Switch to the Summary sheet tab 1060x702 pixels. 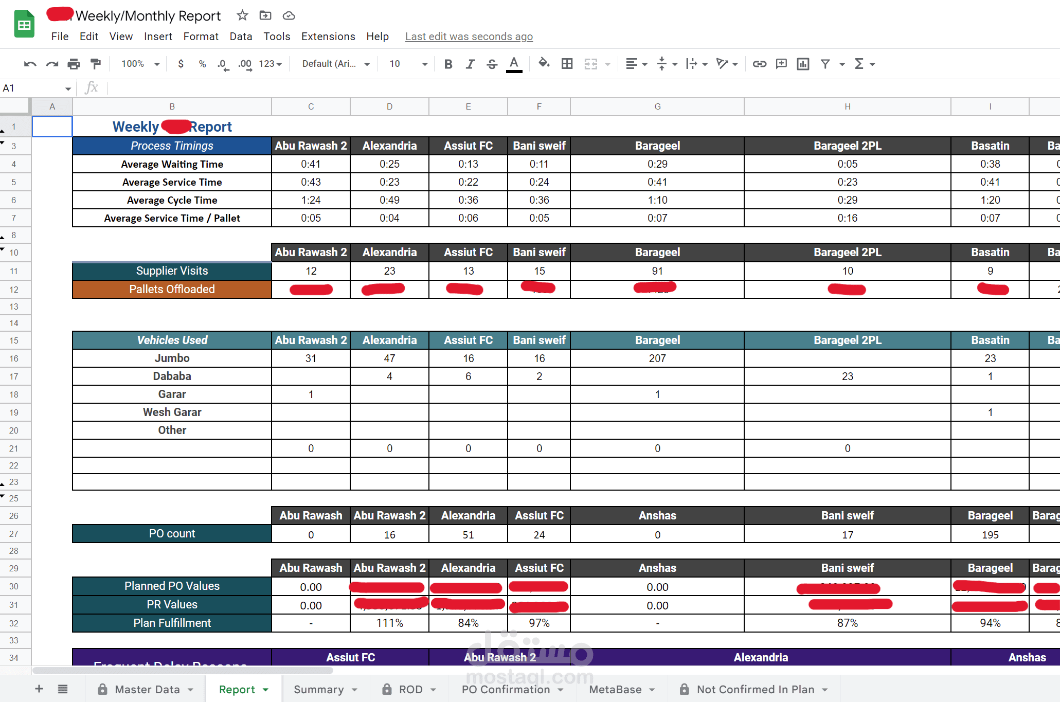click(319, 689)
